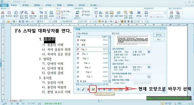Expand the Open file toolbar dropdown arrow
The image size is (194, 105).
click(11, 21)
